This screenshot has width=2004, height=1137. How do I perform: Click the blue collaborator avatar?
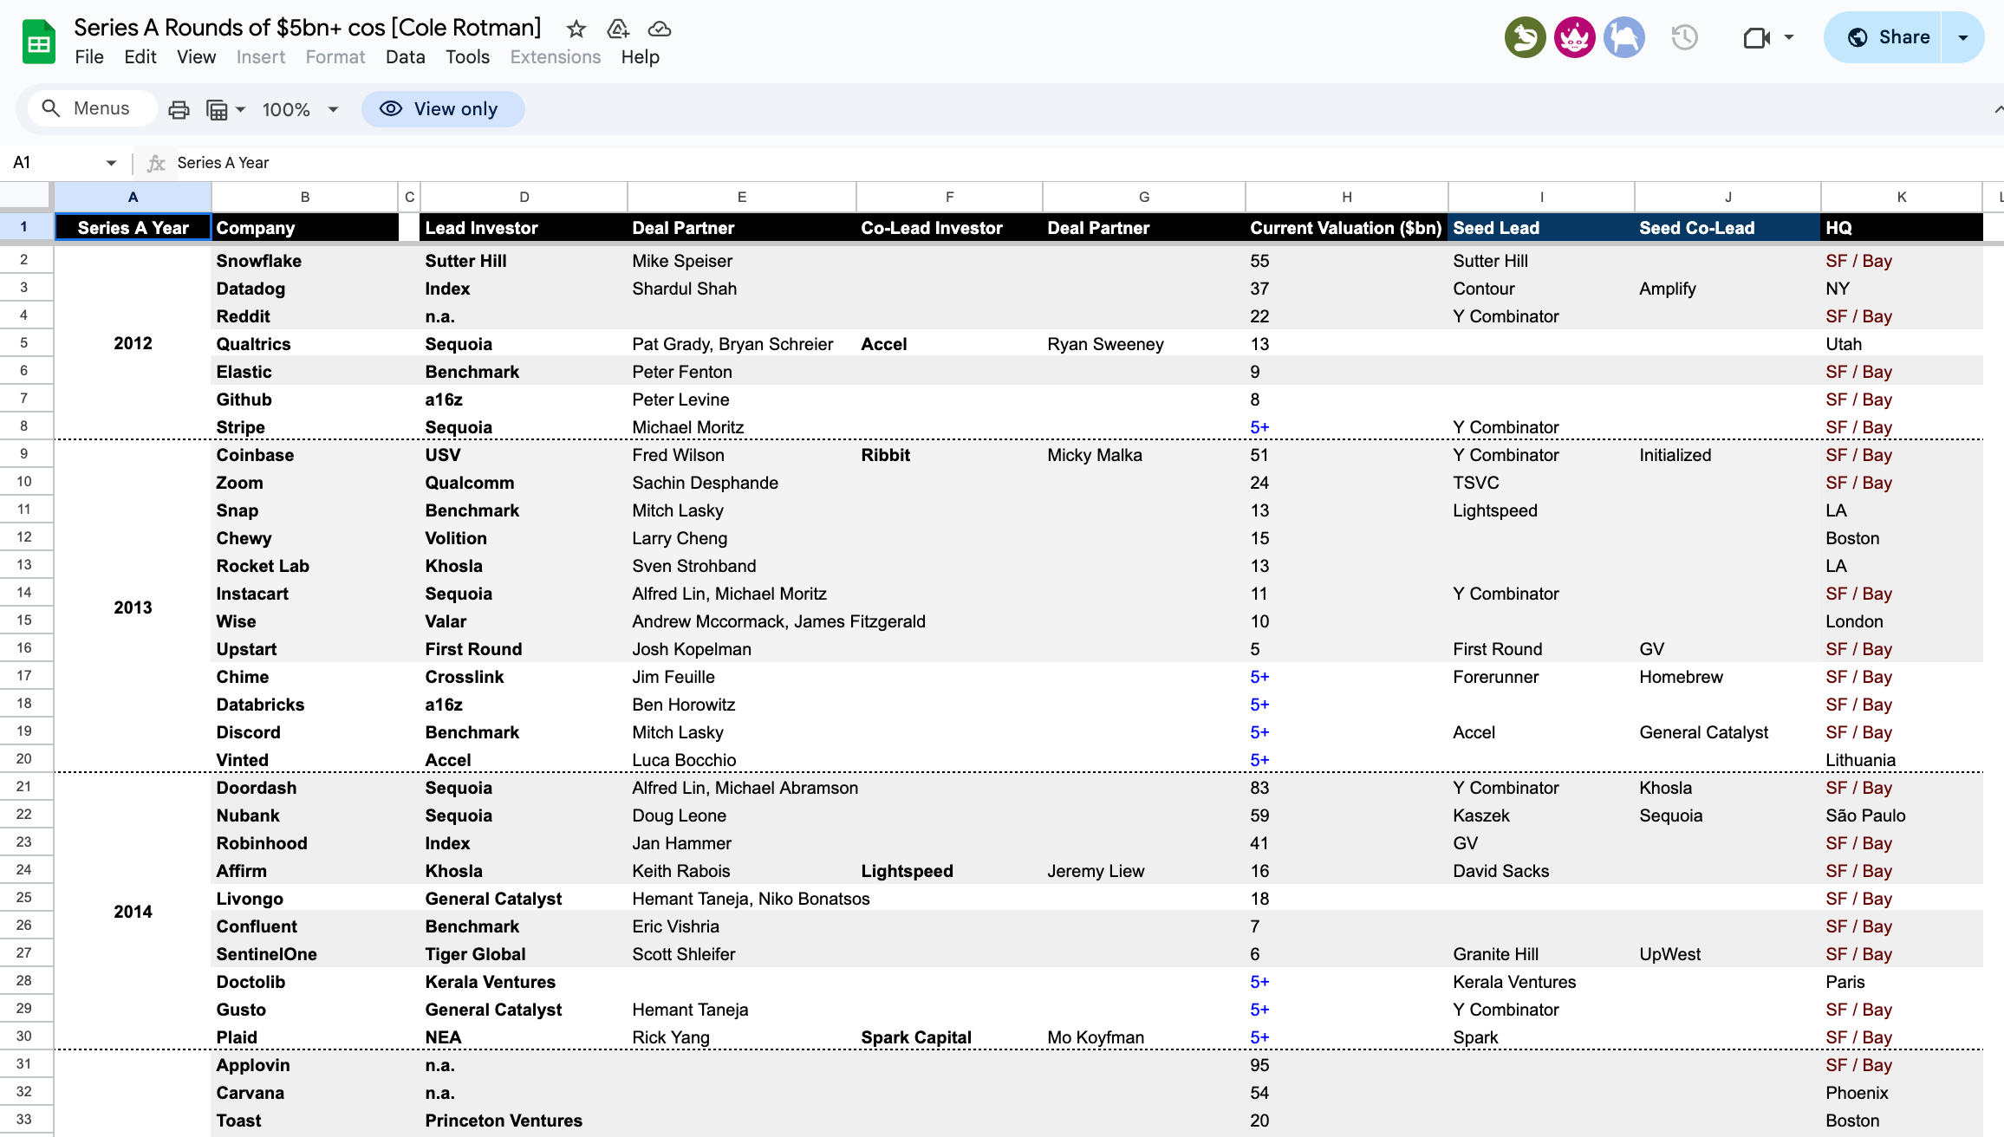(x=1624, y=37)
